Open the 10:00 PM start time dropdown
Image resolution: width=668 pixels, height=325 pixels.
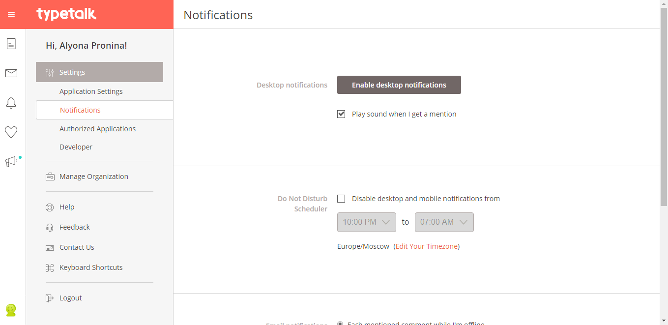366,222
